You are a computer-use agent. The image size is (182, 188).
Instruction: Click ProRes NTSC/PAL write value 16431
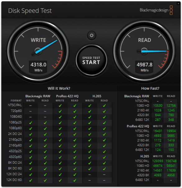click(158, 131)
